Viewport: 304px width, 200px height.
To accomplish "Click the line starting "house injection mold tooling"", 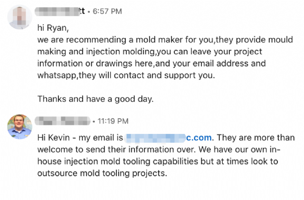I will (158, 162).
